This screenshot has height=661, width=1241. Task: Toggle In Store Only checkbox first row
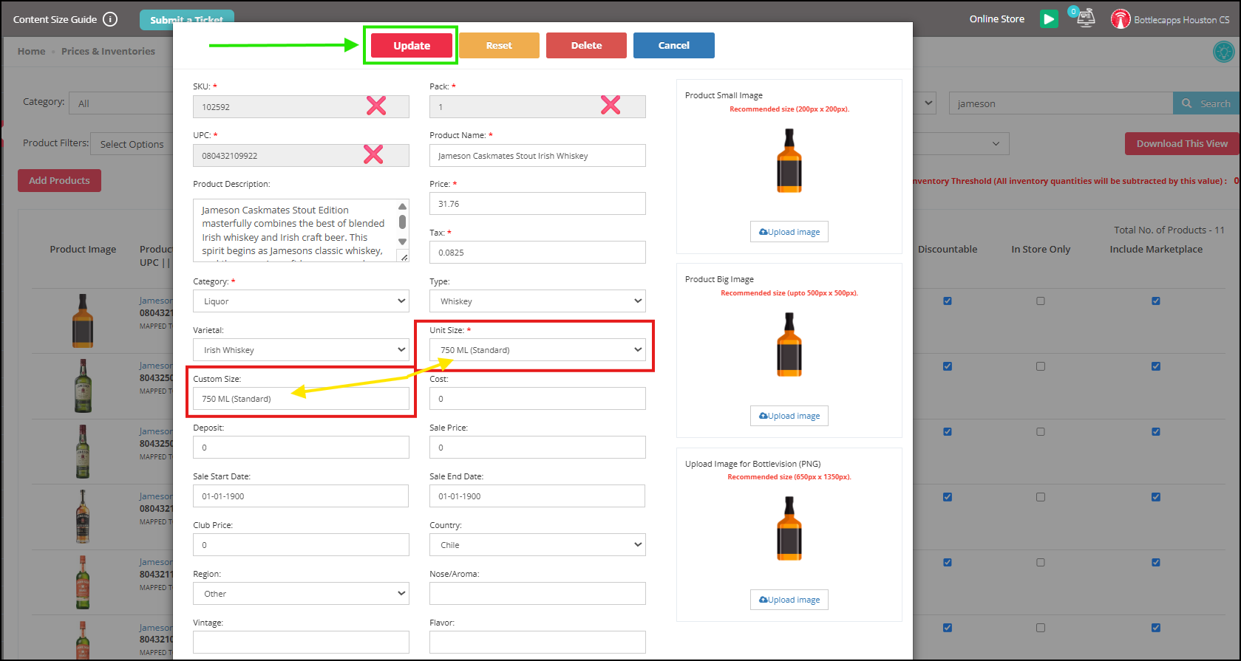pos(1041,301)
